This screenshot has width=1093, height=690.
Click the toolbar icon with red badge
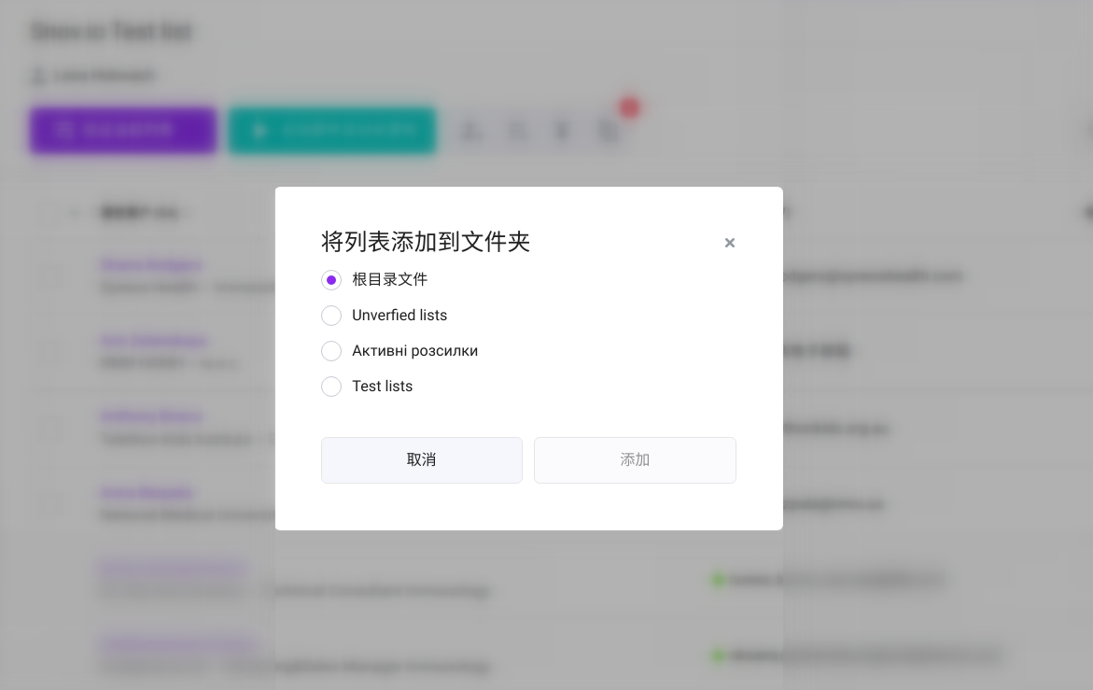click(610, 130)
